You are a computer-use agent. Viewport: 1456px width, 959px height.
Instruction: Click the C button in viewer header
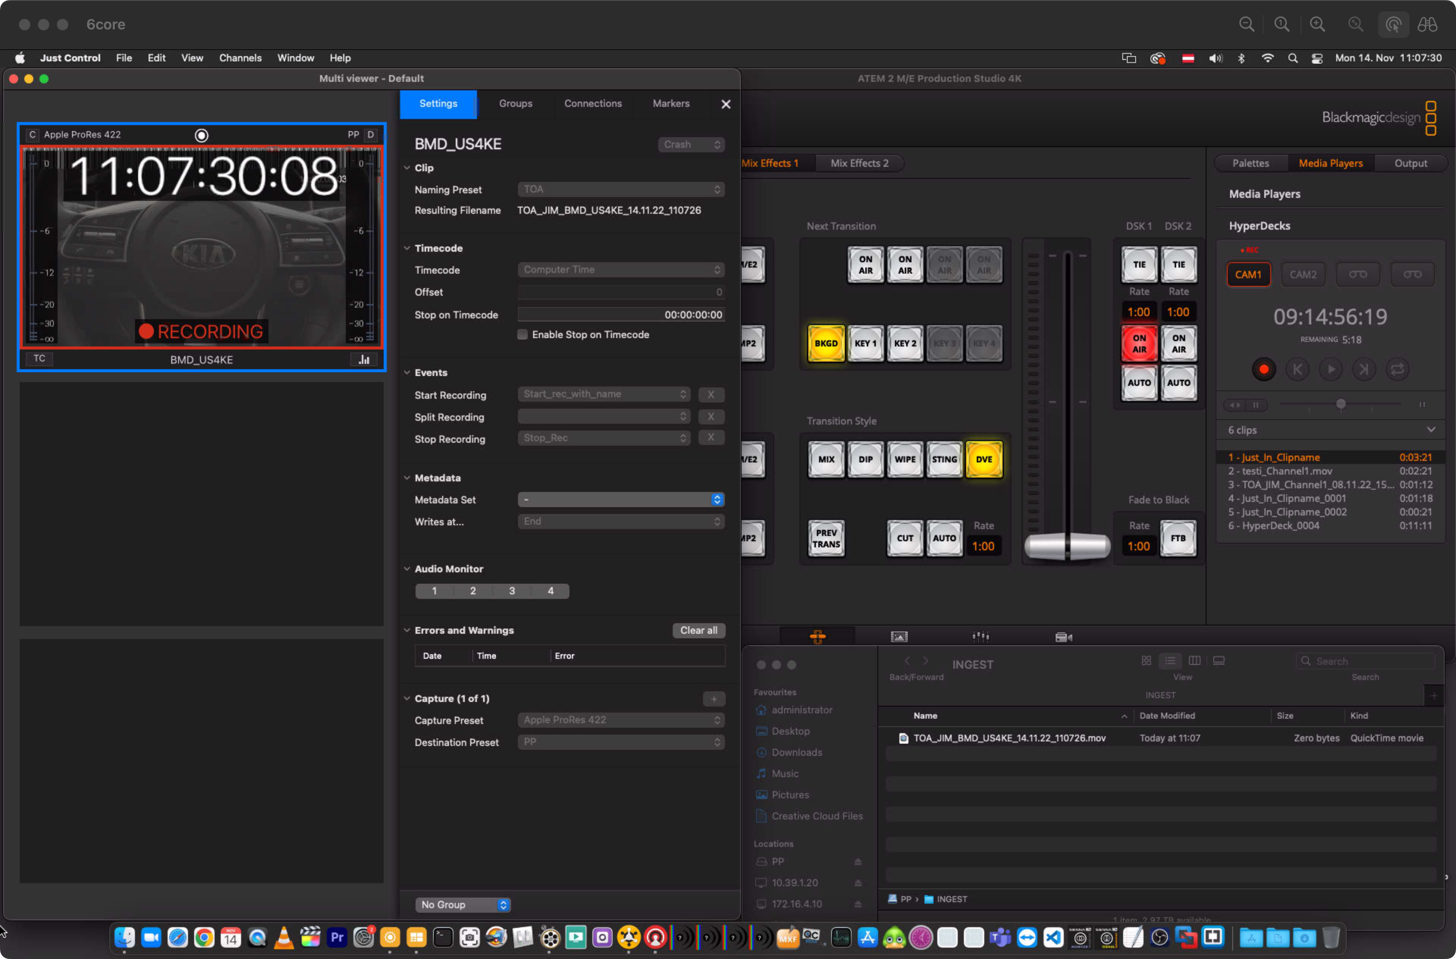point(32,135)
